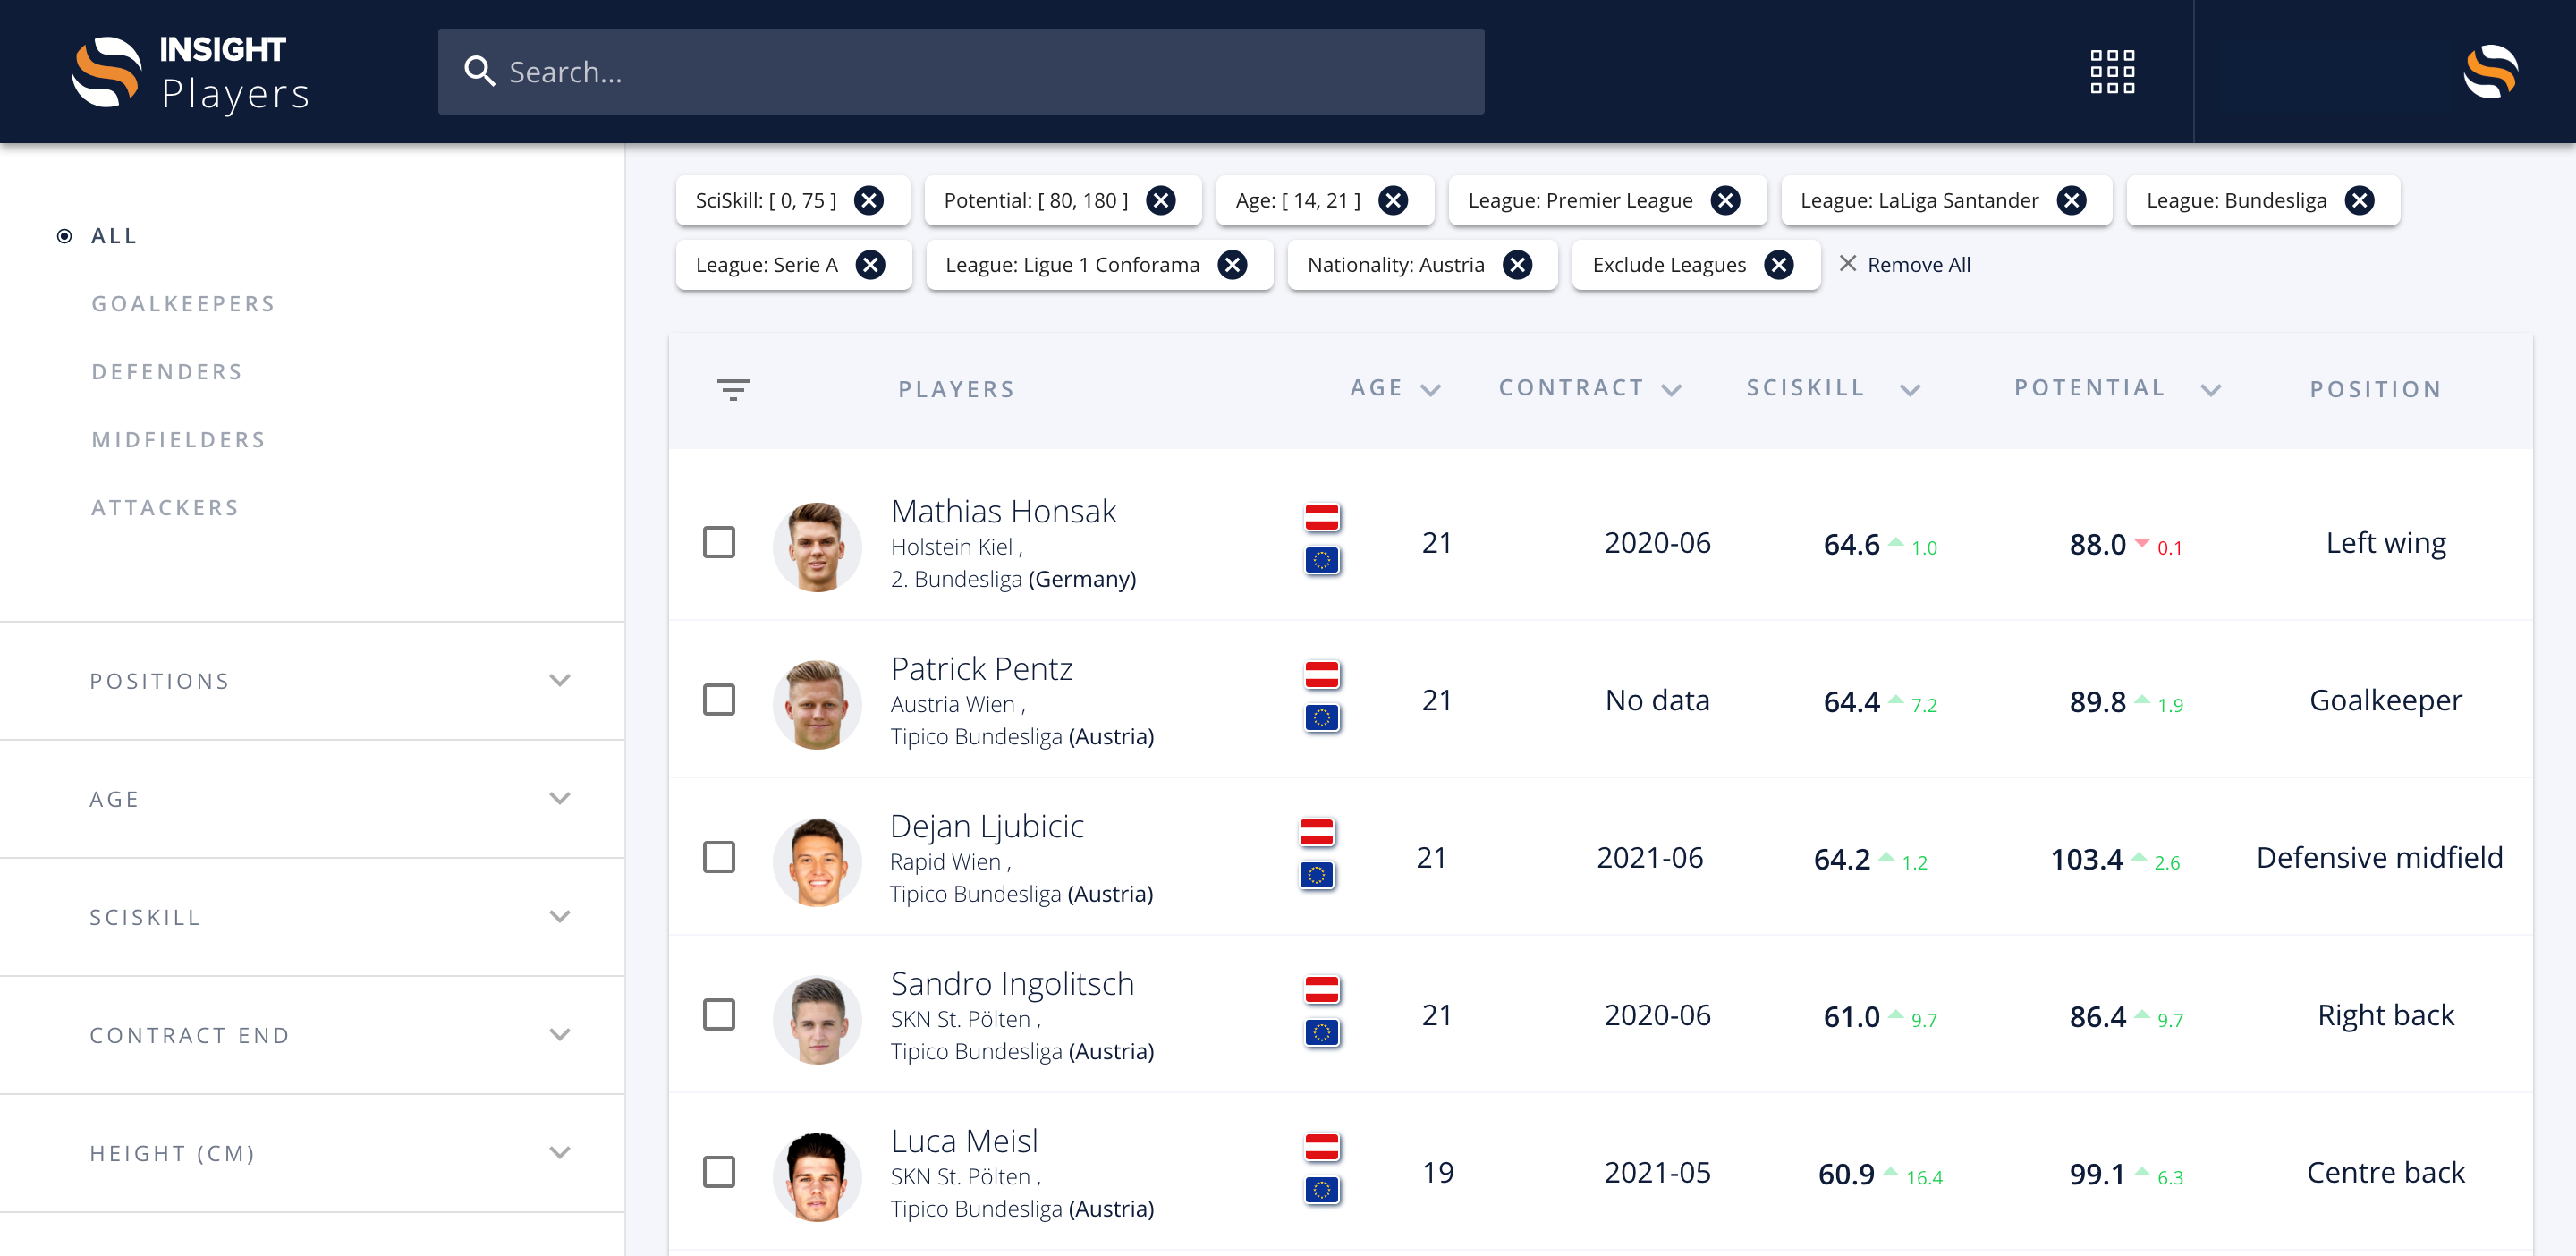2576x1256 pixels.
Task: Open Patrick Pentz player profile
Action: (x=981, y=668)
